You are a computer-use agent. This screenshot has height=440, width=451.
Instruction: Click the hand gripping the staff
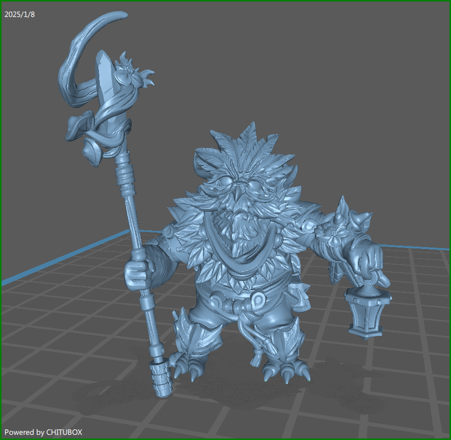tap(137, 273)
